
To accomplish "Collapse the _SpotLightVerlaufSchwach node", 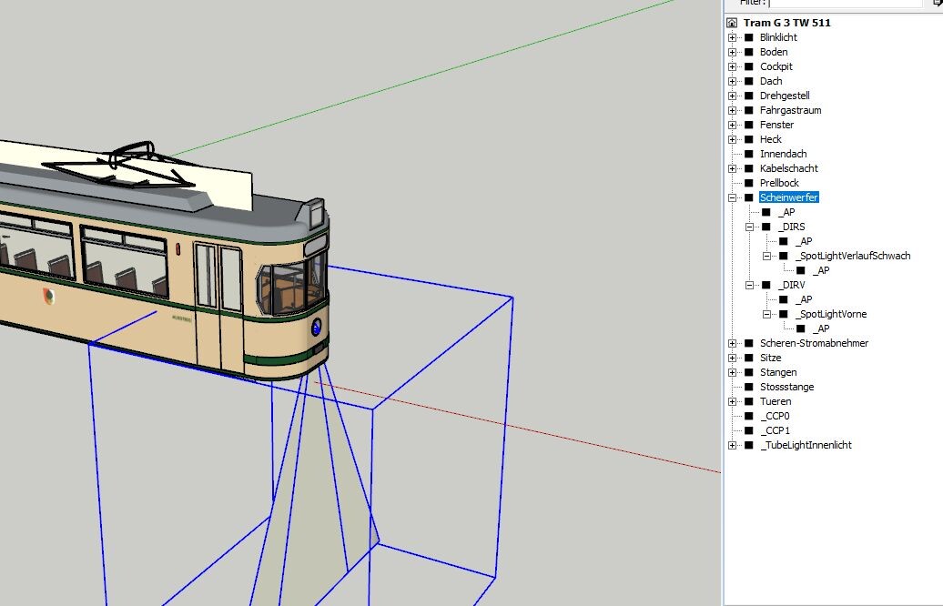I will tap(767, 256).
